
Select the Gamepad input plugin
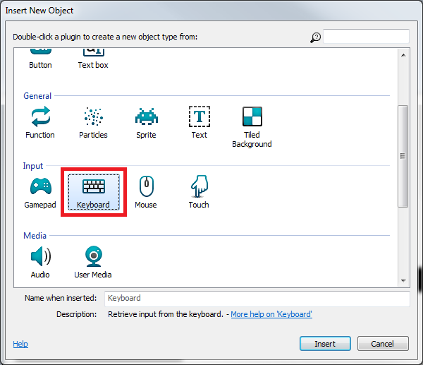[x=40, y=192]
